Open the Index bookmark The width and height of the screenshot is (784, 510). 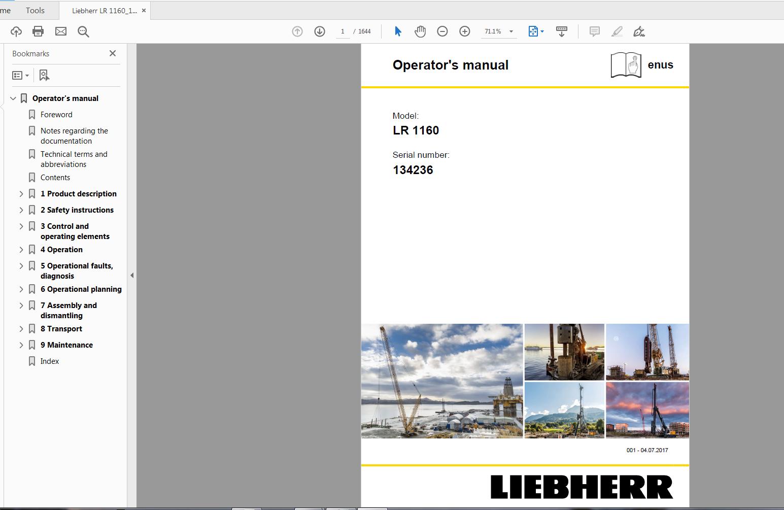pyautogui.click(x=50, y=361)
